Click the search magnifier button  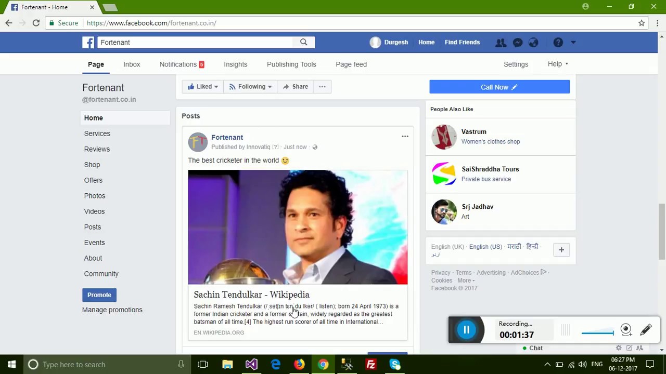point(304,42)
